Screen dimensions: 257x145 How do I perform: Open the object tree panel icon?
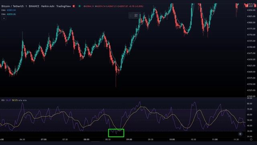click(136, 15)
